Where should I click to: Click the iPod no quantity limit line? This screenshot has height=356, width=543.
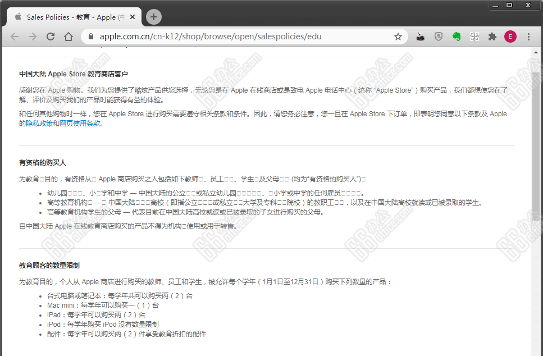[x=103, y=325]
